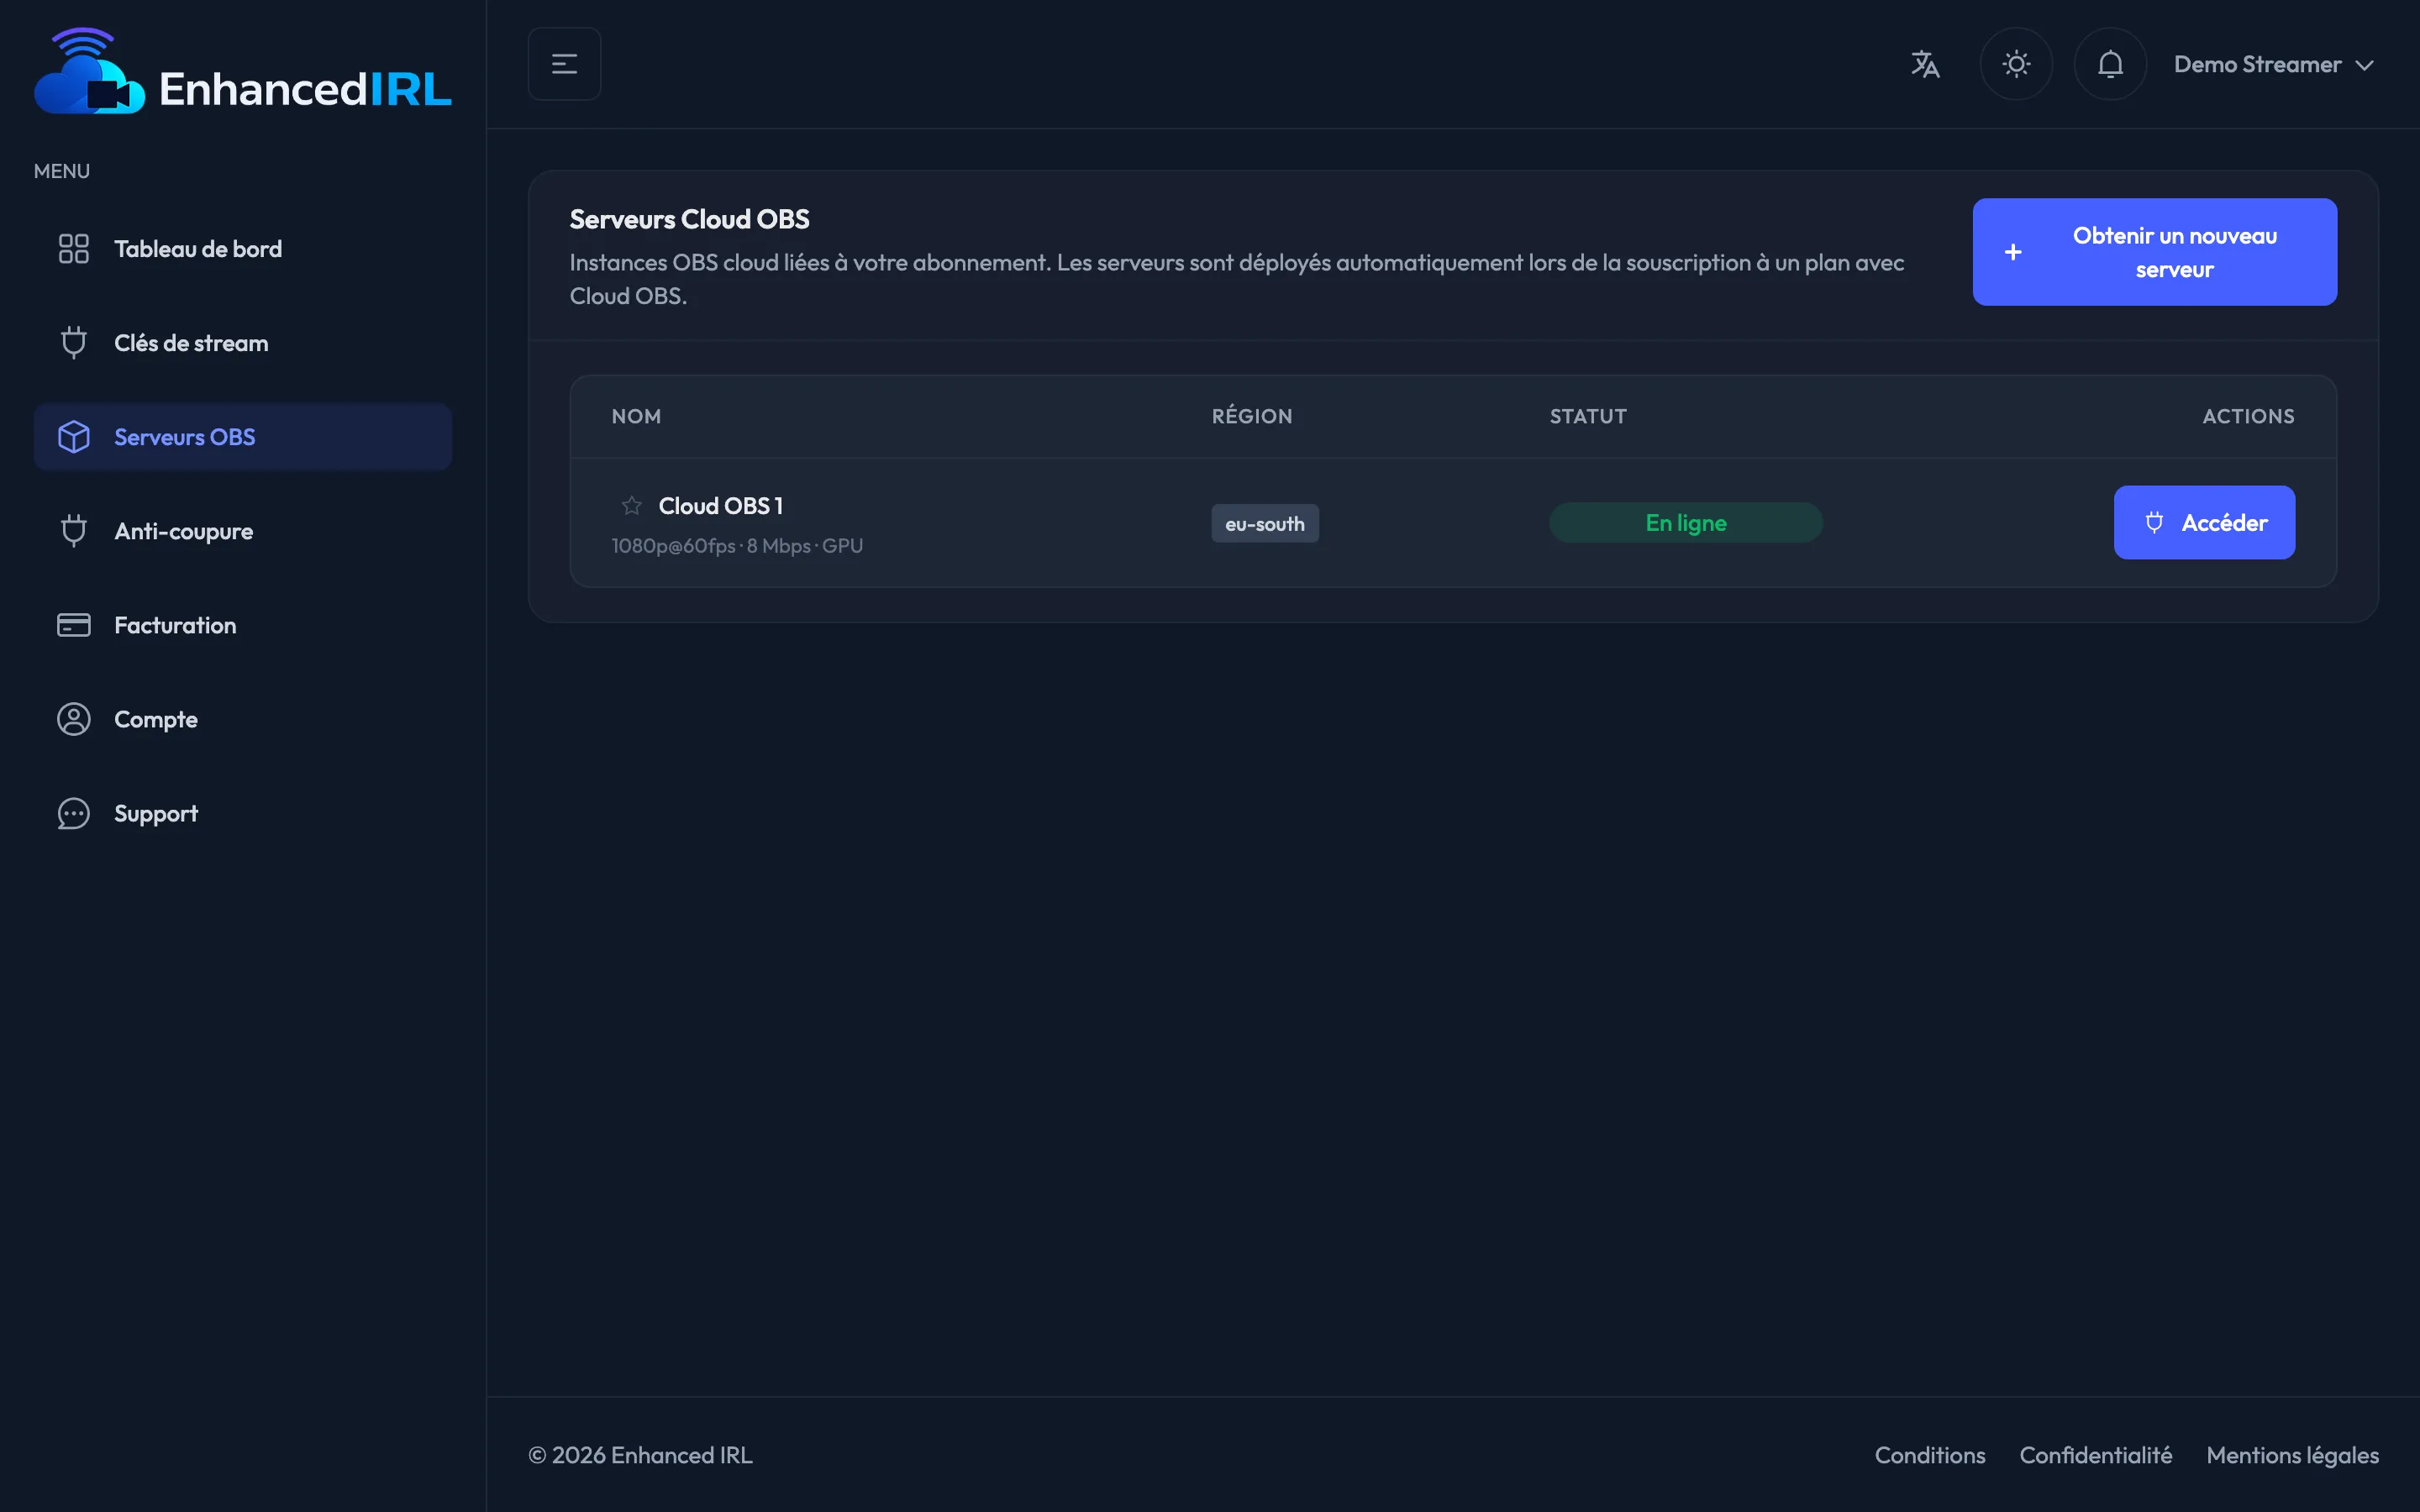Click the plug icon inside the Accéder button
The image size is (2420, 1512).
click(x=2154, y=523)
